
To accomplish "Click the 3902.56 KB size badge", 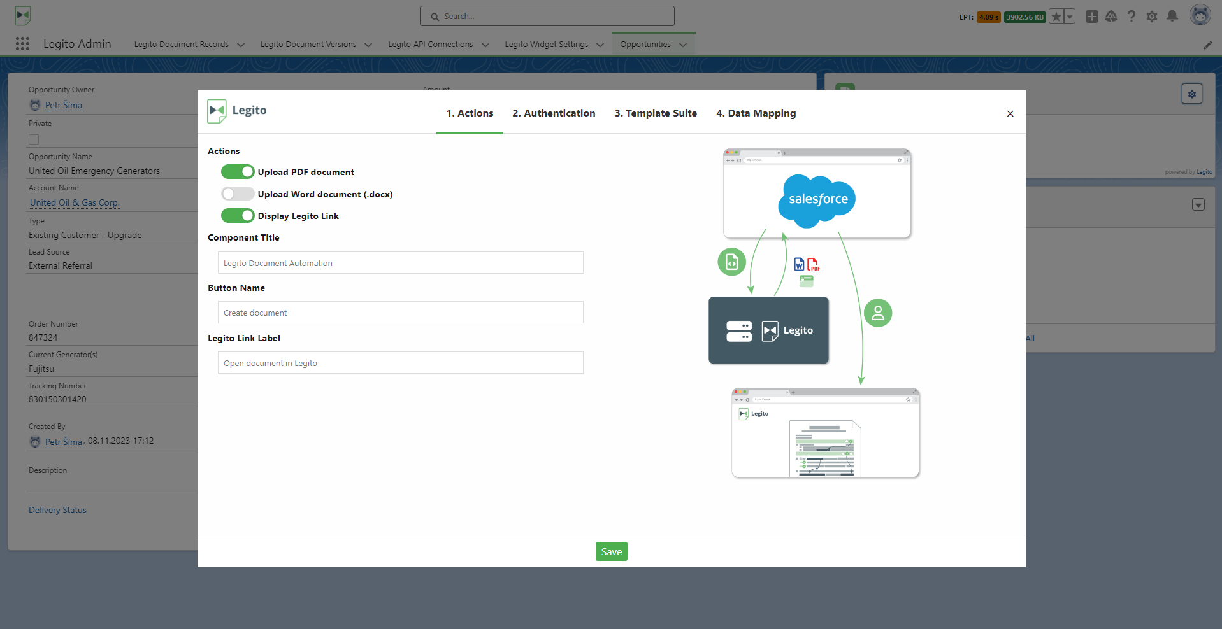I will coord(1025,17).
